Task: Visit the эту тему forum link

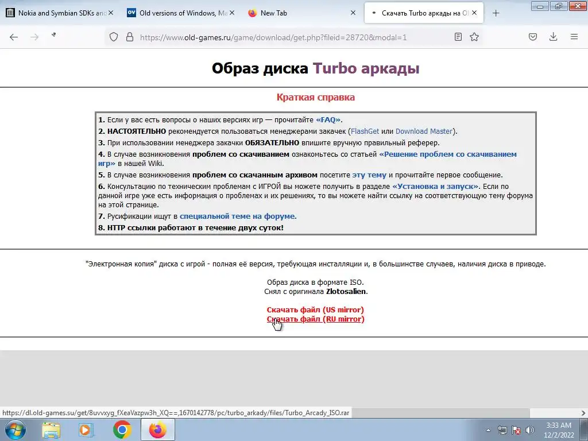Action: [x=369, y=175]
